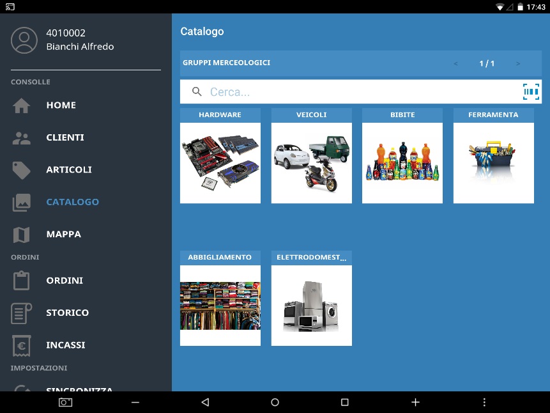The height and width of the screenshot is (413, 550).
Task: Tap the recent apps square button
Action: coord(345,402)
